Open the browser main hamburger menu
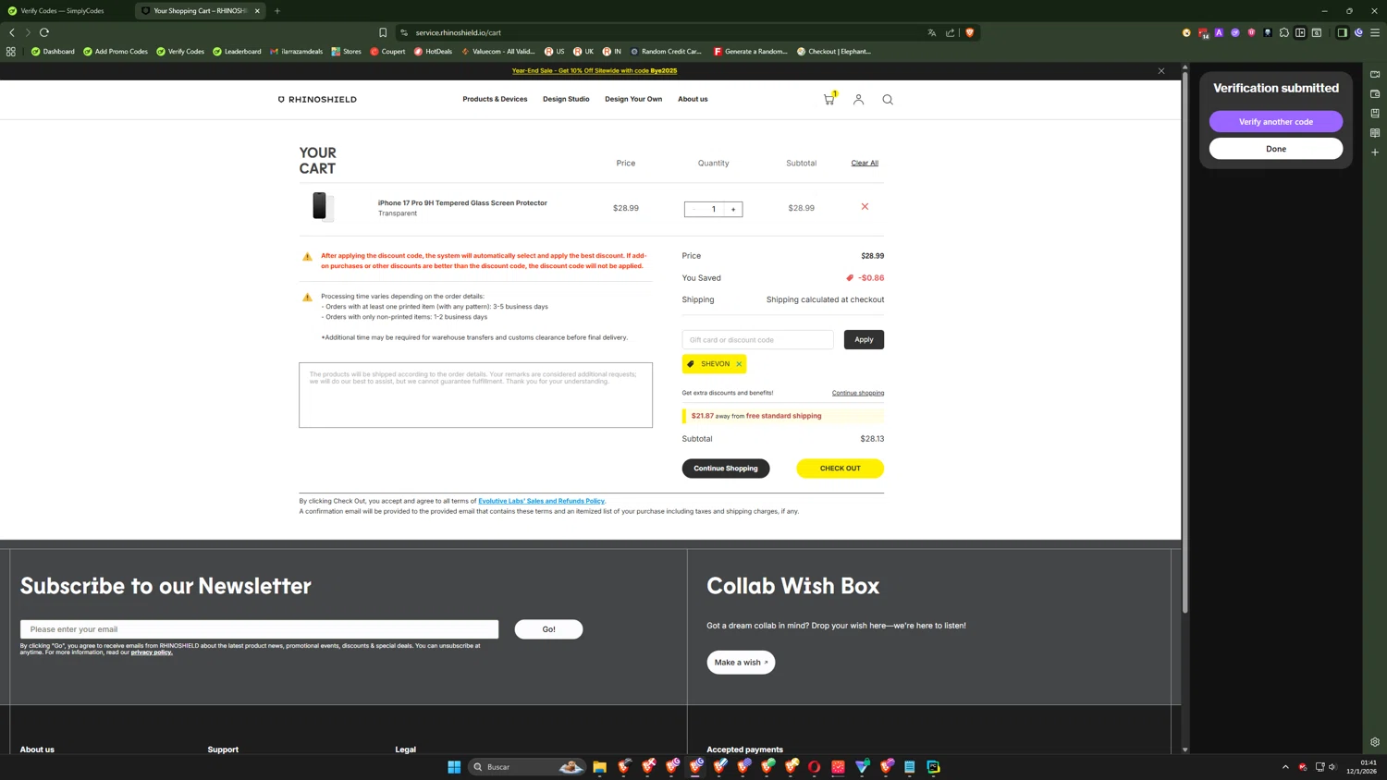 point(1375,32)
